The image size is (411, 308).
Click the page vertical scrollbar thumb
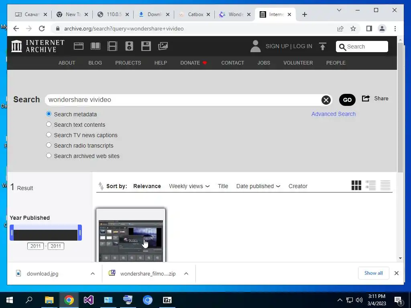point(400,107)
